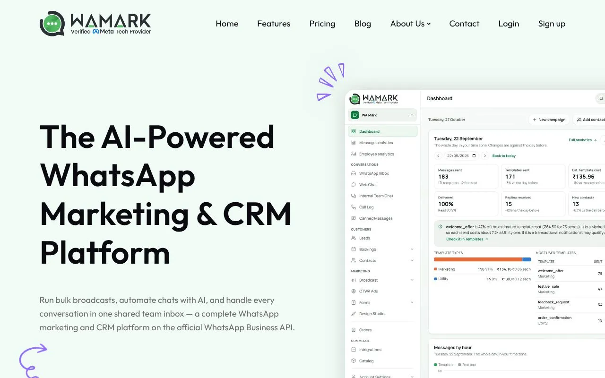Open the Contact page

[464, 24]
